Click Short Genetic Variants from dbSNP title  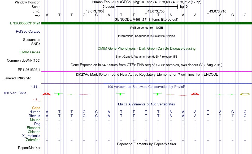coord(146,57)
